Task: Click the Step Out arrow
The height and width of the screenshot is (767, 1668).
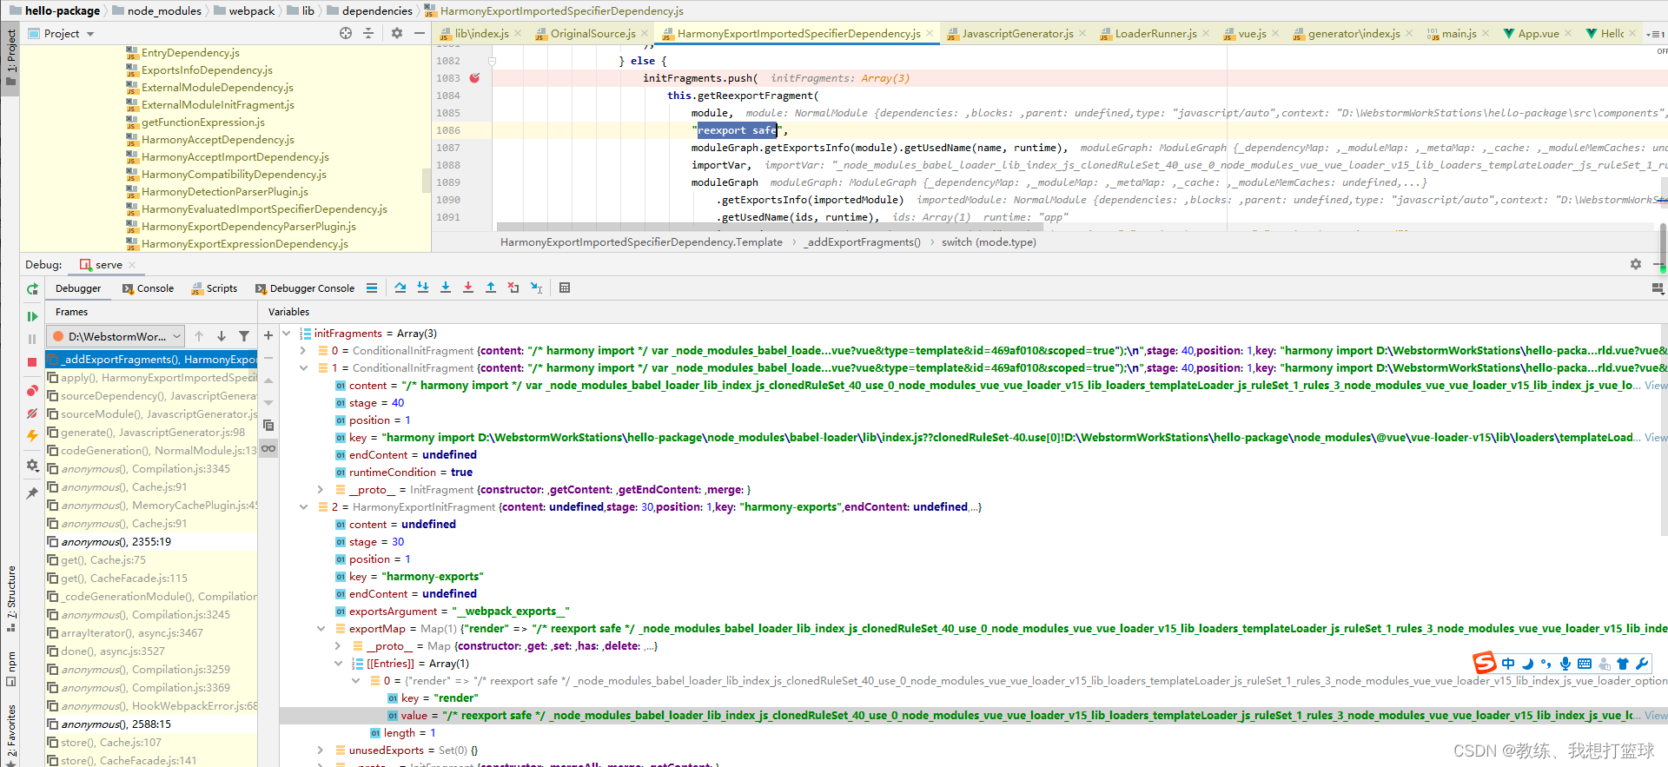Action: pyautogui.click(x=491, y=288)
